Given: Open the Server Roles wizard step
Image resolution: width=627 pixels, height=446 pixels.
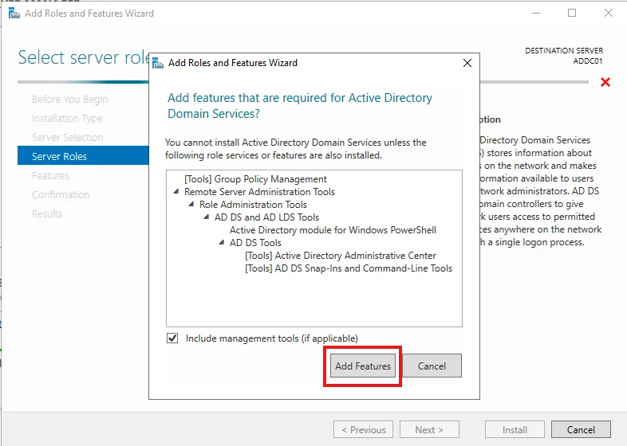Looking at the screenshot, I should [60, 157].
